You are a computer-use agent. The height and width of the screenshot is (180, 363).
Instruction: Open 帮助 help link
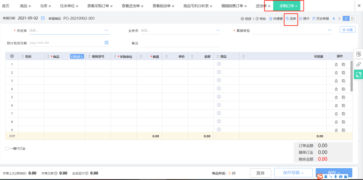261,19
